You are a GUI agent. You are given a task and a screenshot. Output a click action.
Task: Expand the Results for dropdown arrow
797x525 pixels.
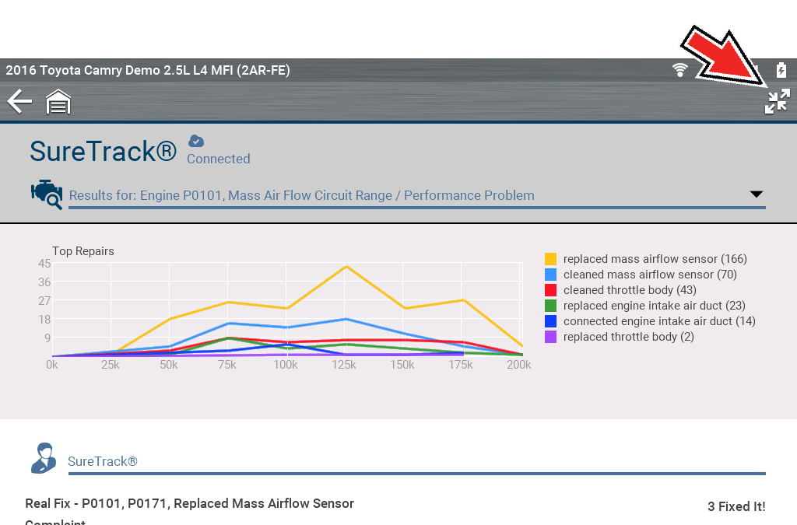click(x=756, y=194)
